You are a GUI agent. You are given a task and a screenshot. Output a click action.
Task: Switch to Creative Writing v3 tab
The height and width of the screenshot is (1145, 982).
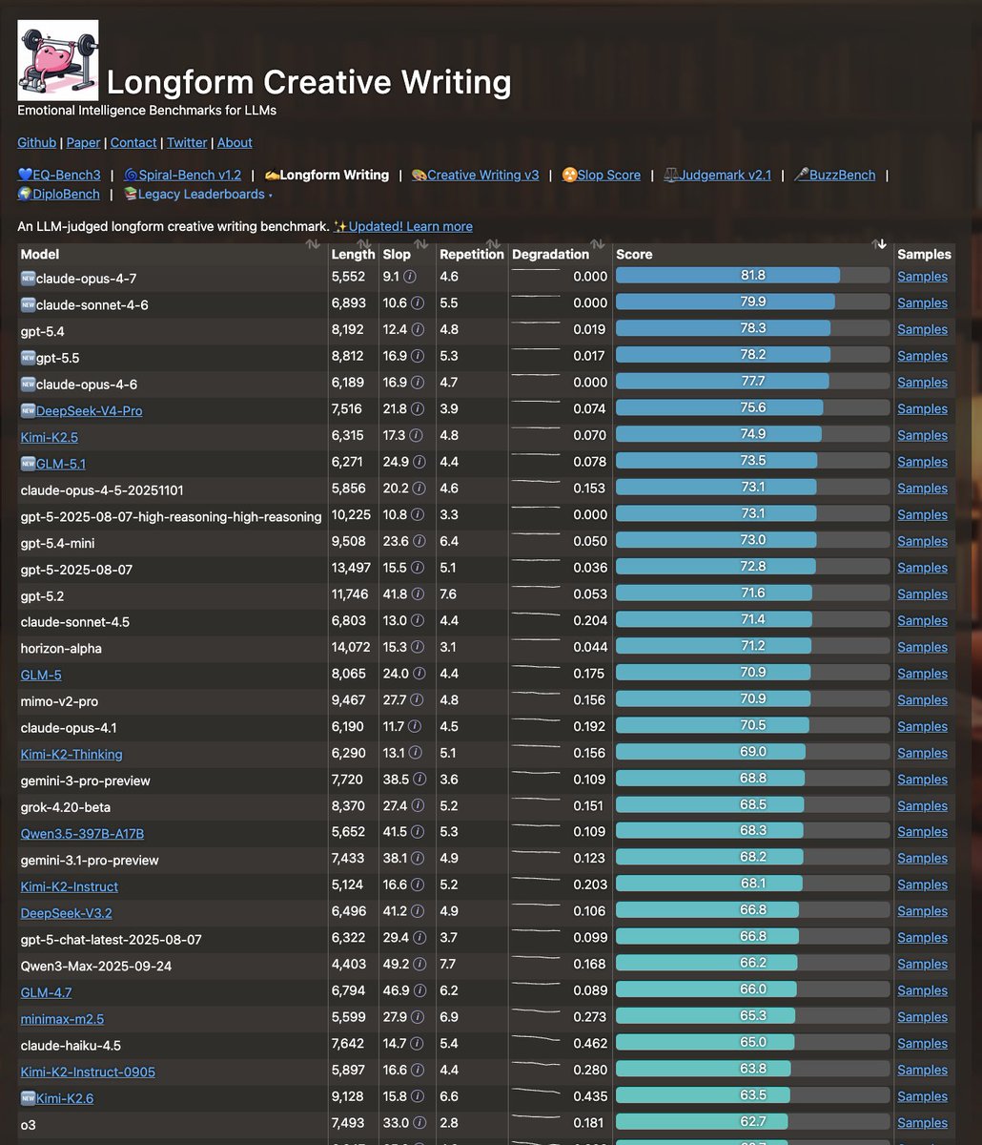click(x=475, y=176)
